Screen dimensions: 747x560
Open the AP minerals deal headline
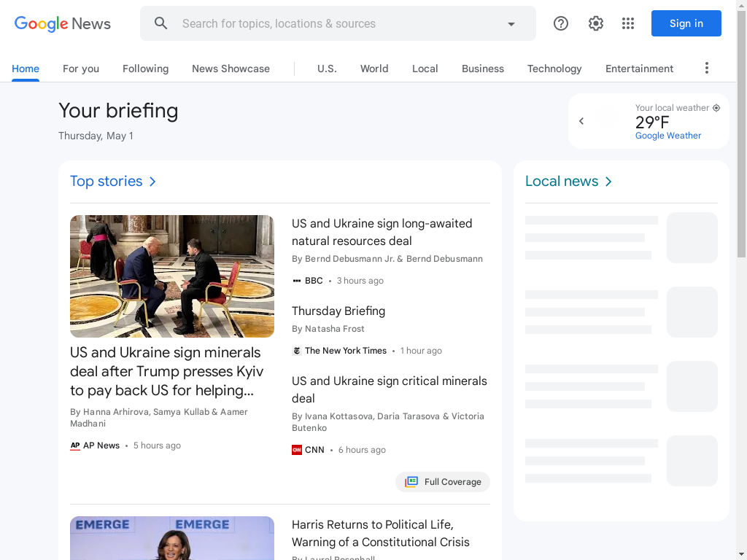(x=167, y=371)
